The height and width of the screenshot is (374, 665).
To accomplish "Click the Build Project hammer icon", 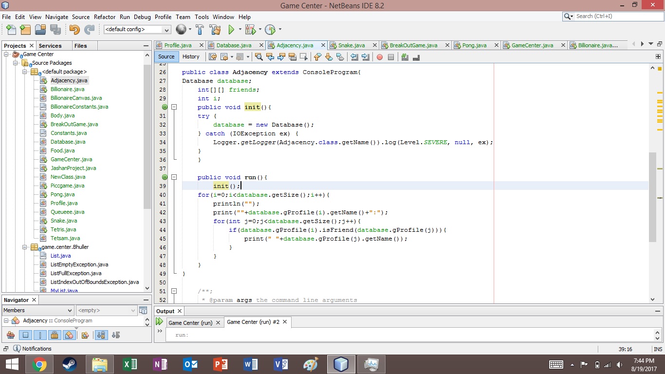I will point(200,29).
